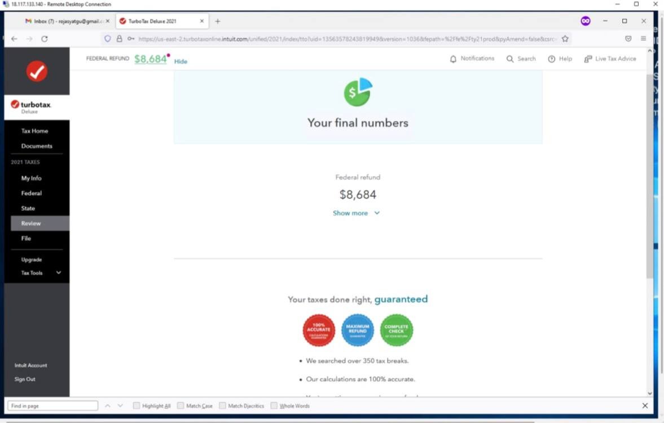The height and width of the screenshot is (423, 664).
Task: Enable the Highlight All checkbox
Action: pos(137,406)
